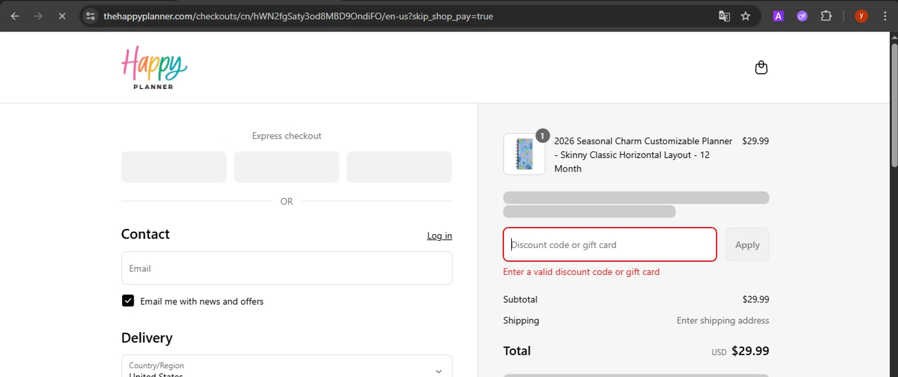
Task: Open the shopping bag cart icon
Action: [x=761, y=68]
